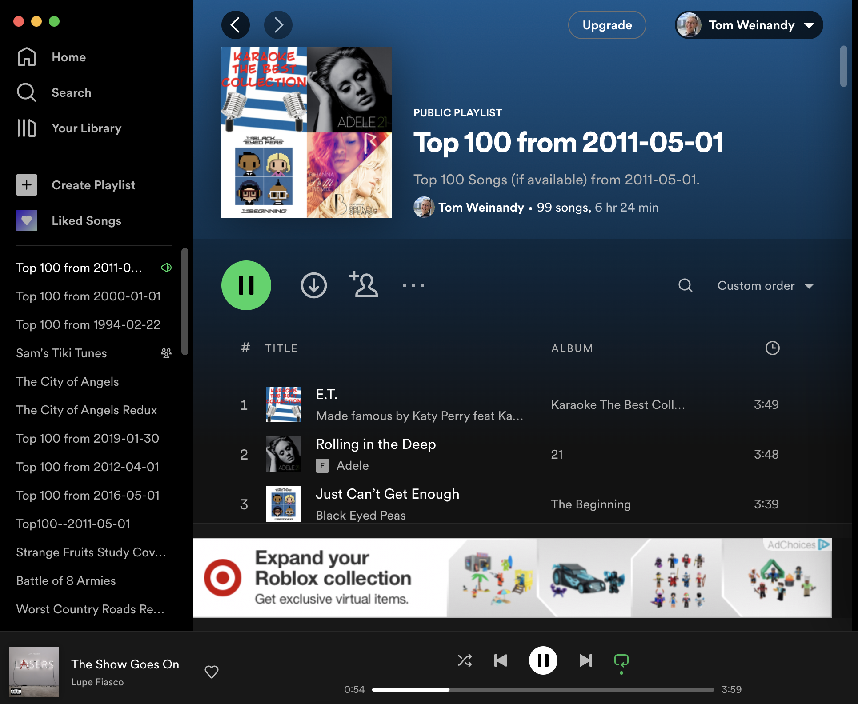Click the Tom Weinandy playlist owner link
The width and height of the screenshot is (858, 704).
(481, 207)
